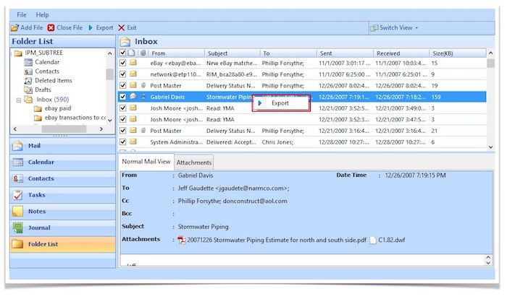Open the Tasks section icon
The height and width of the screenshot is (296, 507).
(x=18, y=195)
